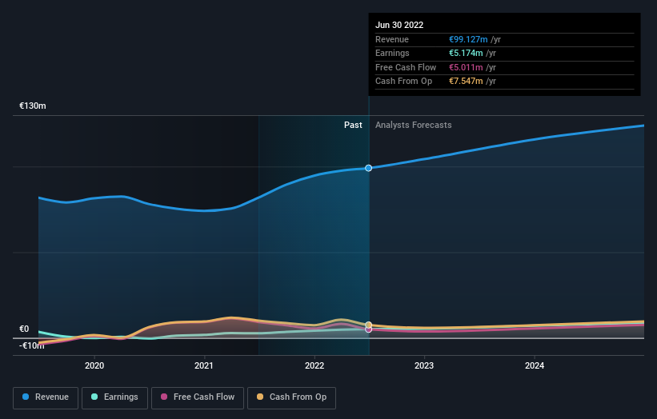Viewport: 657px width, 419px height.
Task: Click the Past section label
Action: (353, 125)
